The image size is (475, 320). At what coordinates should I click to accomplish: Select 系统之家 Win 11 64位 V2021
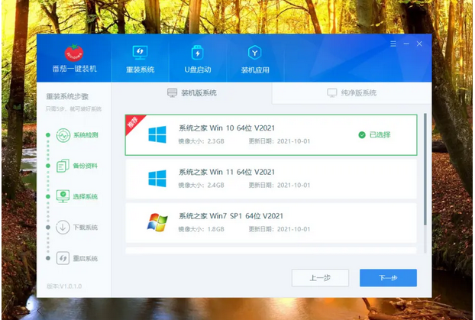pos(271,179)
